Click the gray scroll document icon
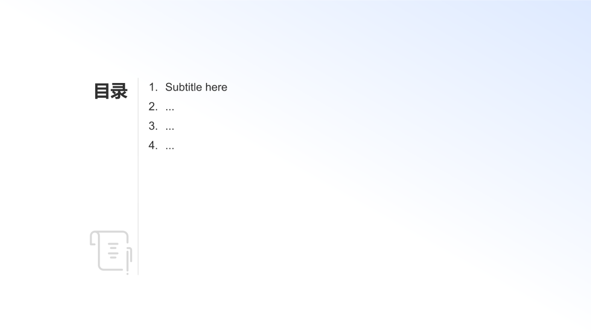This screenshot has width=591, height=332. [111, 252]
